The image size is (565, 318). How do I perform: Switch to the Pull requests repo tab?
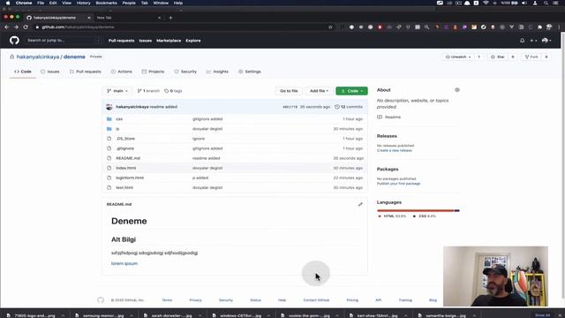85,72
